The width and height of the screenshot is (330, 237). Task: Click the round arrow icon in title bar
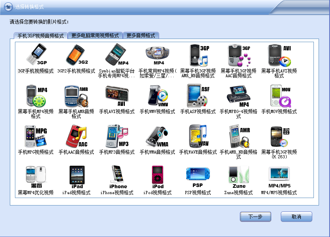[x=8, y=7]
